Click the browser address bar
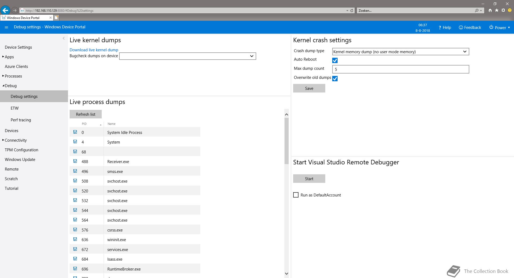 [x=182, y=11]
